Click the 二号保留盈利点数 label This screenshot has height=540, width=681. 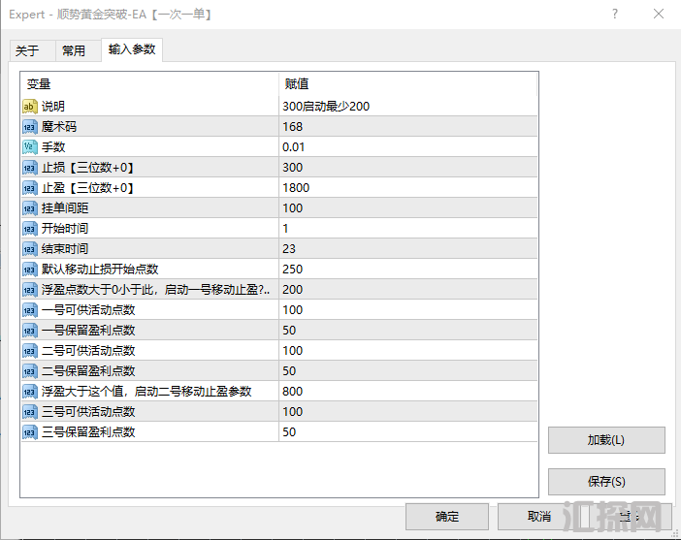pos(88,371)
